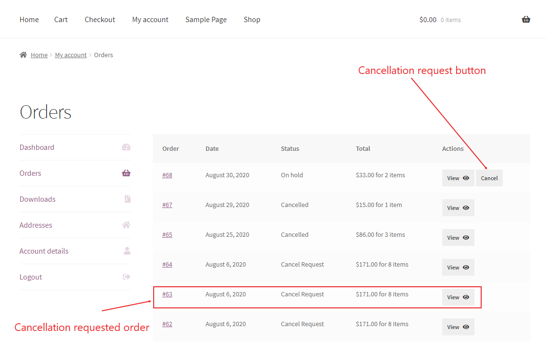The height and width of the screenshot is (342, 546).
Task: Click the Dashboard gauge icon in sidebar
Action: [x=126, y=147]
